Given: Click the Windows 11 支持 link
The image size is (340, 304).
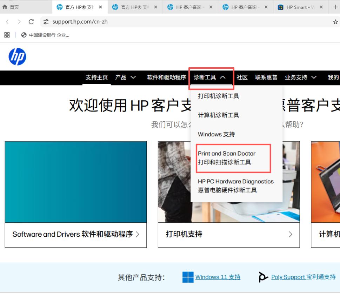Looking at the screenshot, I should [218, 277].
